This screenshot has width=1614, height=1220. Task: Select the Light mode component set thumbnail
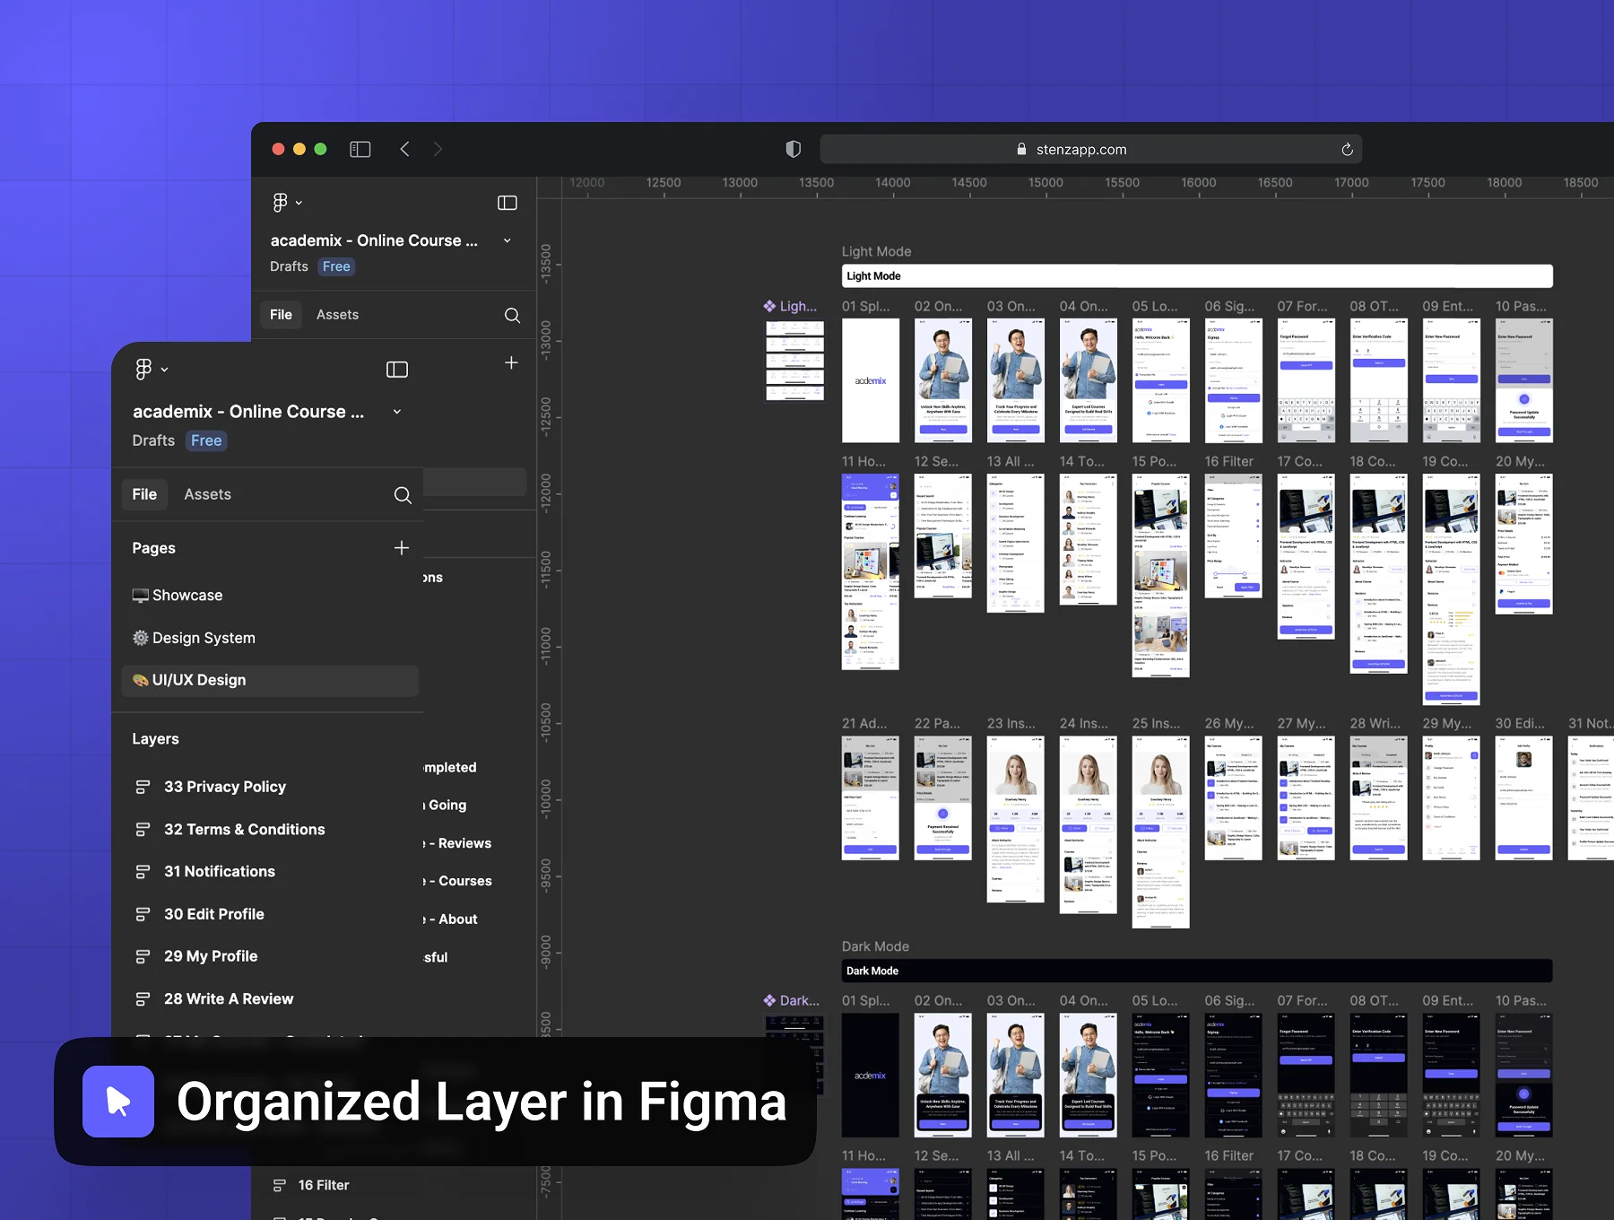pyautogui.click(x=794, y=361)
